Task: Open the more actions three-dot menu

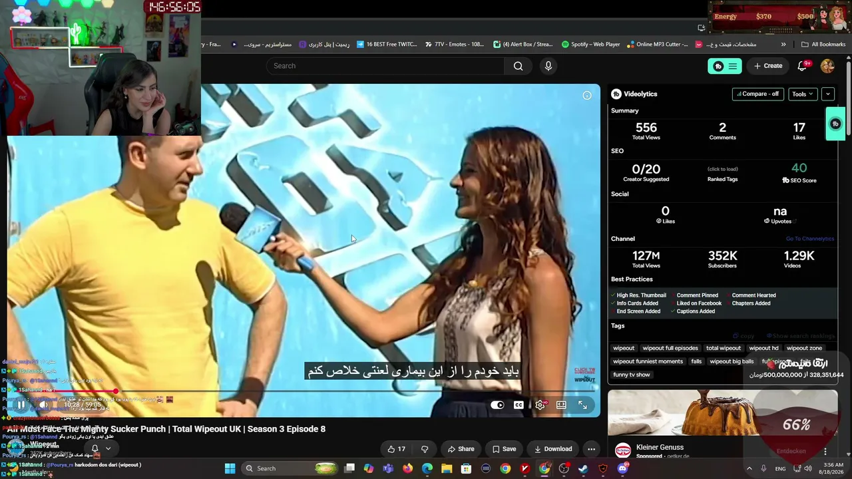Action: [591, 449]
